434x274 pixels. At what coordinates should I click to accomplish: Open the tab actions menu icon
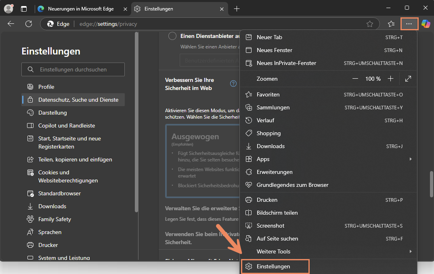click(x=24, y=9)
